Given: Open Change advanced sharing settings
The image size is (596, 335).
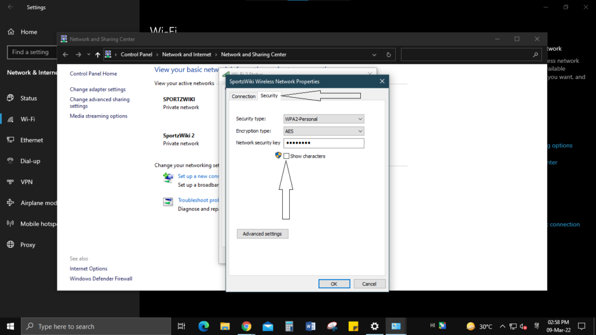Looking at the screenshot, I should point(100,102).
